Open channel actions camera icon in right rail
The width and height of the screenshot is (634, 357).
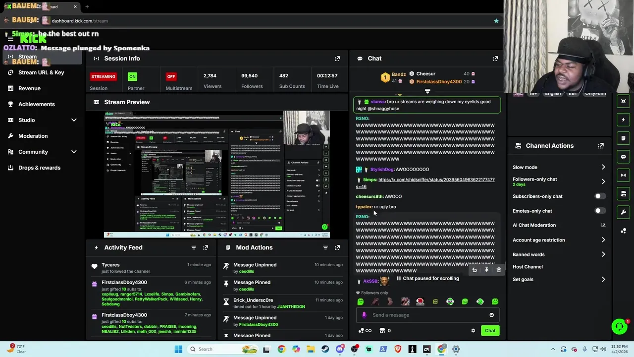pos(624,193)
